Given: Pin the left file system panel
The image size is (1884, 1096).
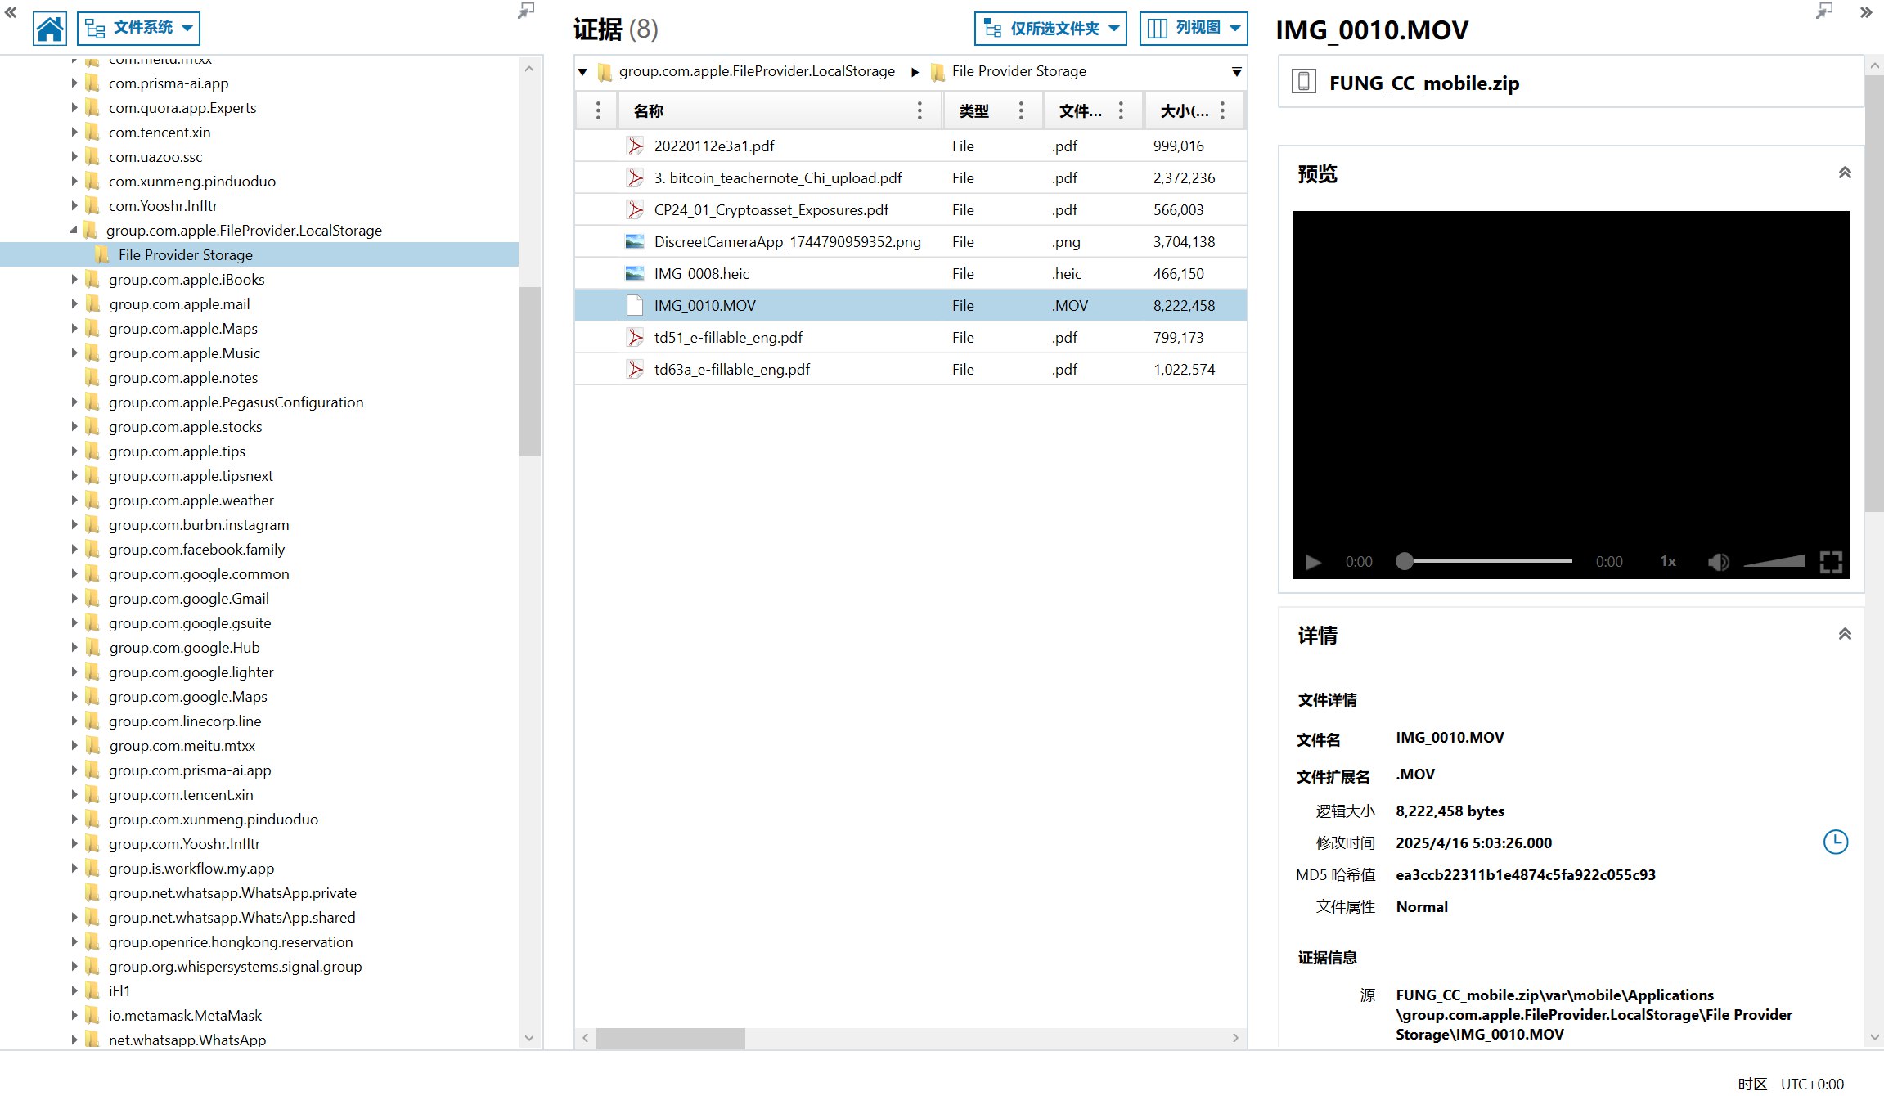Looking at the screenshot, I should pos(526,11).
